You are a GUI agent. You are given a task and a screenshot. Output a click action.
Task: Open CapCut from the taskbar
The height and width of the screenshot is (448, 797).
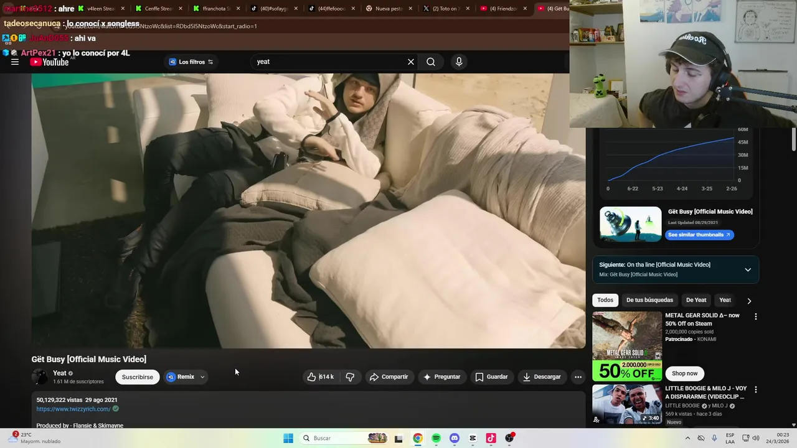click(473, 438)
